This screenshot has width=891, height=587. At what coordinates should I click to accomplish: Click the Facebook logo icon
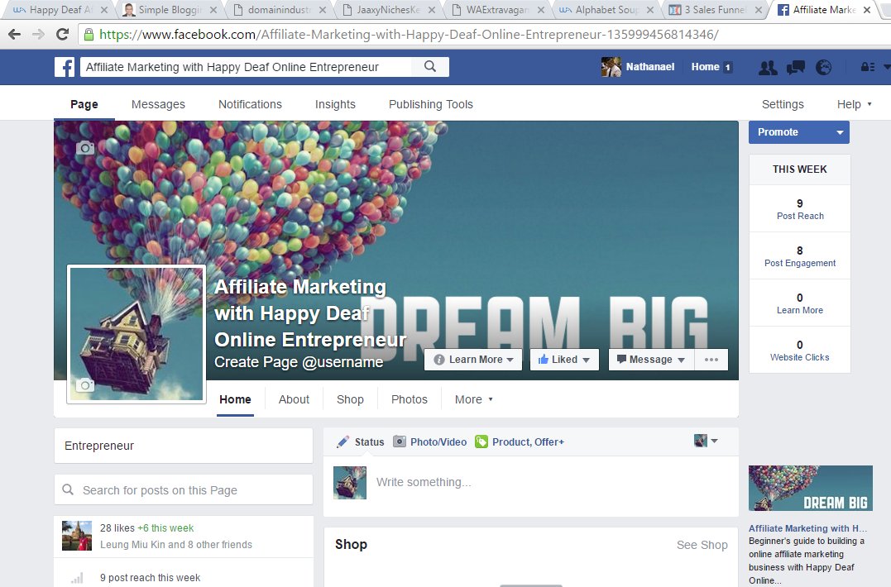[65, 67]
